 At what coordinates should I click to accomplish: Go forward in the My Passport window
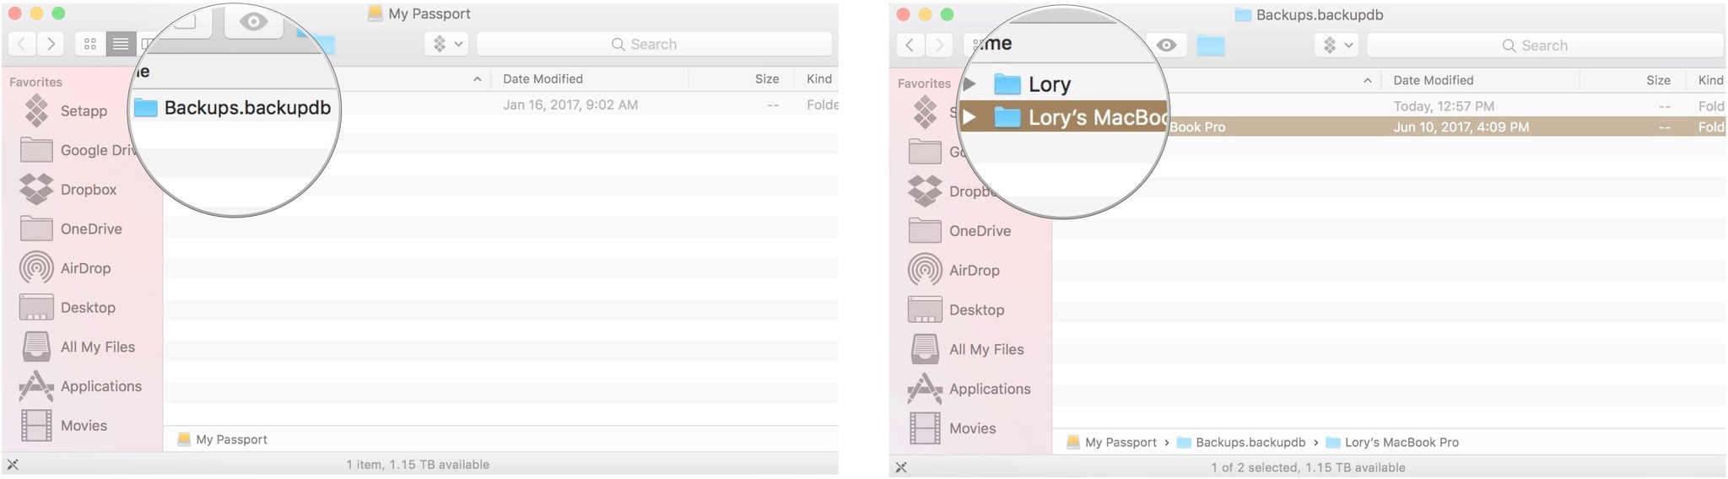[x=51, y=44]
